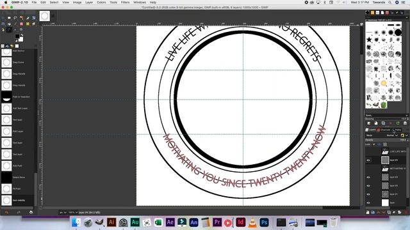Screen dimensions: 410x230
Task: Open the Colors menu
Action: click(101, 3)
